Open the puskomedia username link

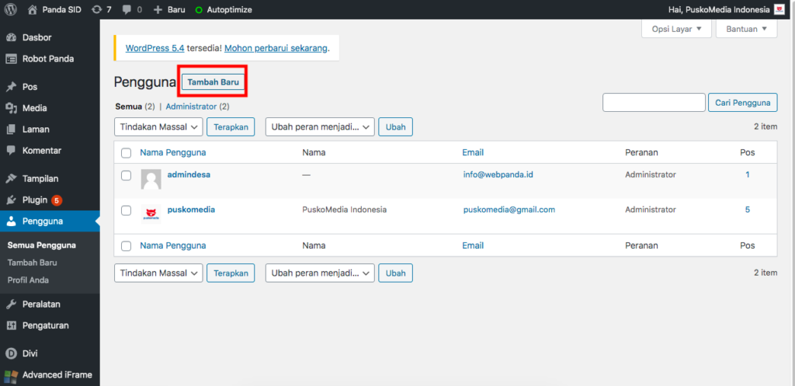pyautogui.click(x=191, y=209)
